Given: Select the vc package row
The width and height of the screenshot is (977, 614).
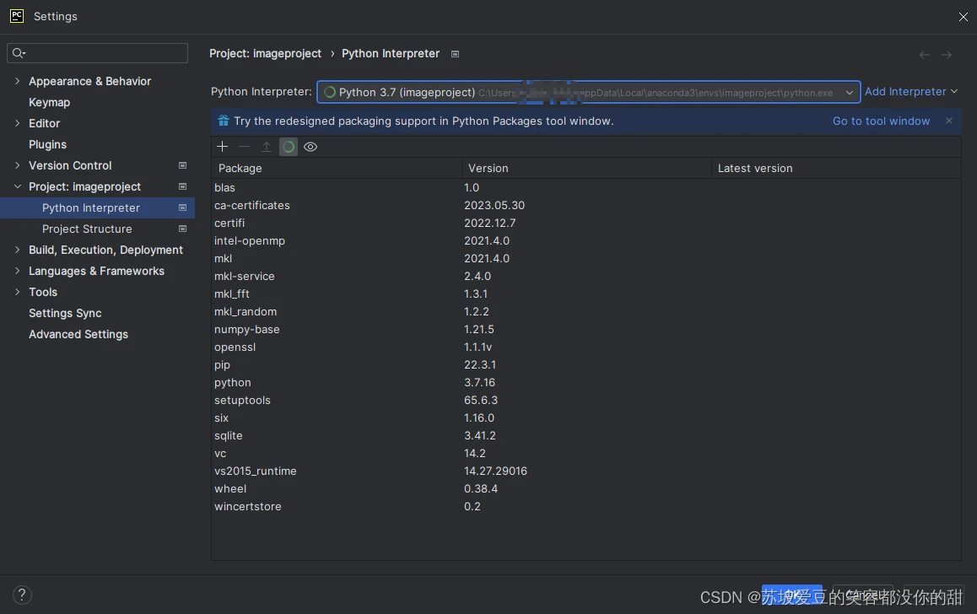Looking at the screenshot, I should [586, 454].
